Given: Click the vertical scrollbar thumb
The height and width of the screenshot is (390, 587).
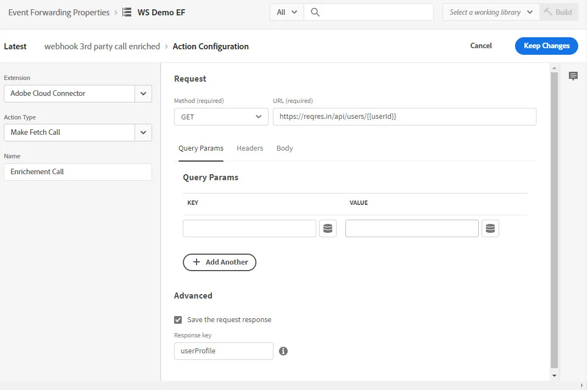Looking at the screenshot, I should point(555,220).
